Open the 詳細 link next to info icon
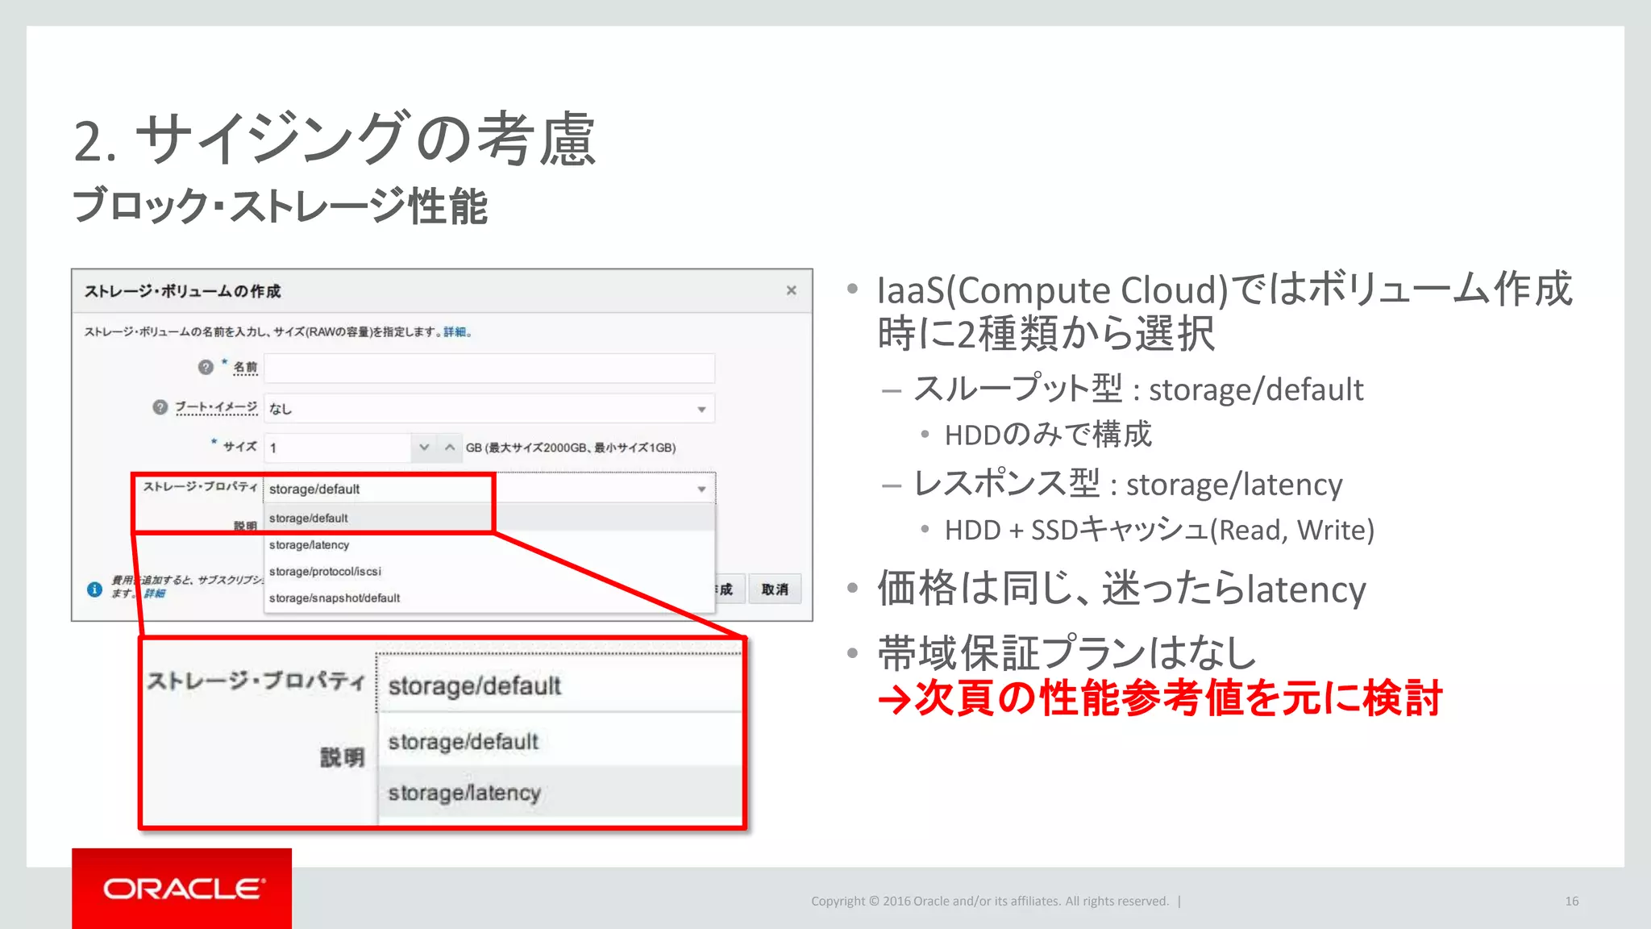 (154, 594)
